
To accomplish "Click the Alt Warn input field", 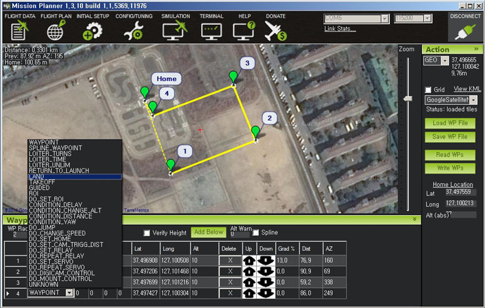I will click(x=239, y=235).
